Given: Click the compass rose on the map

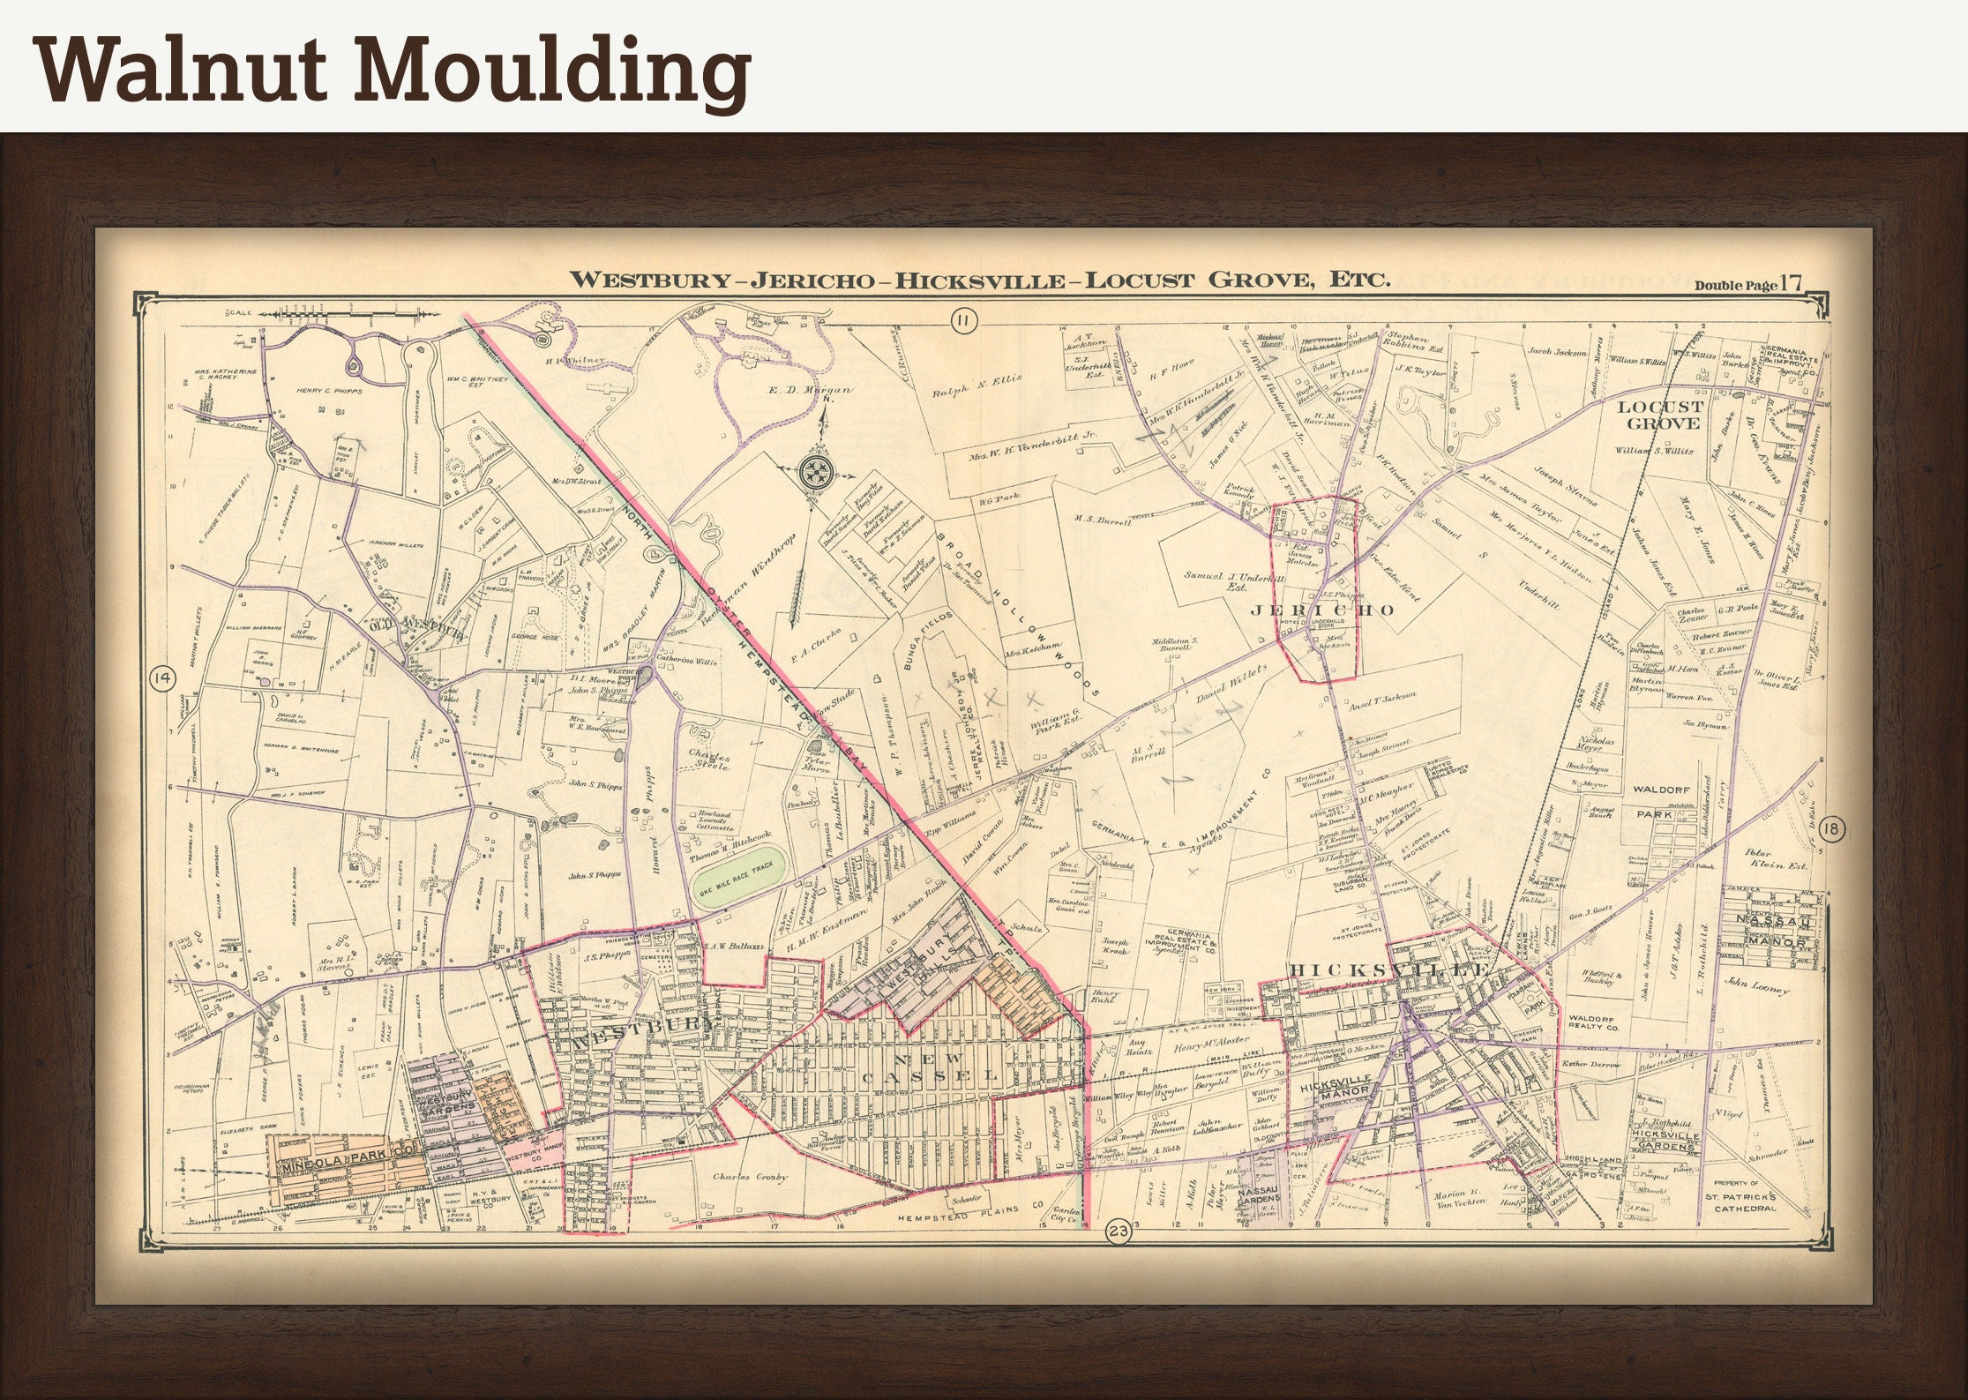Looking at the screenshot, I should tap(816, 474).
